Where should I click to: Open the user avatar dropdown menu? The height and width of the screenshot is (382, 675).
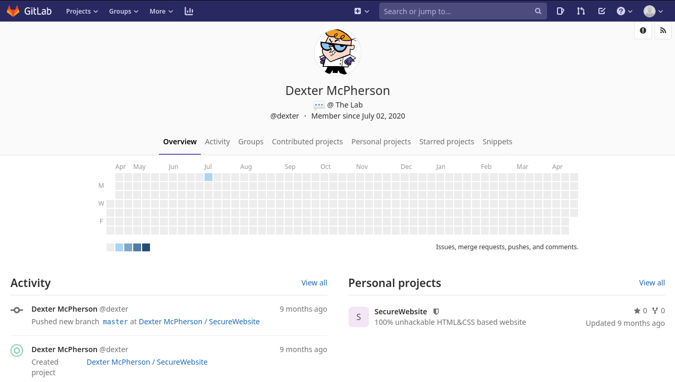654,11
